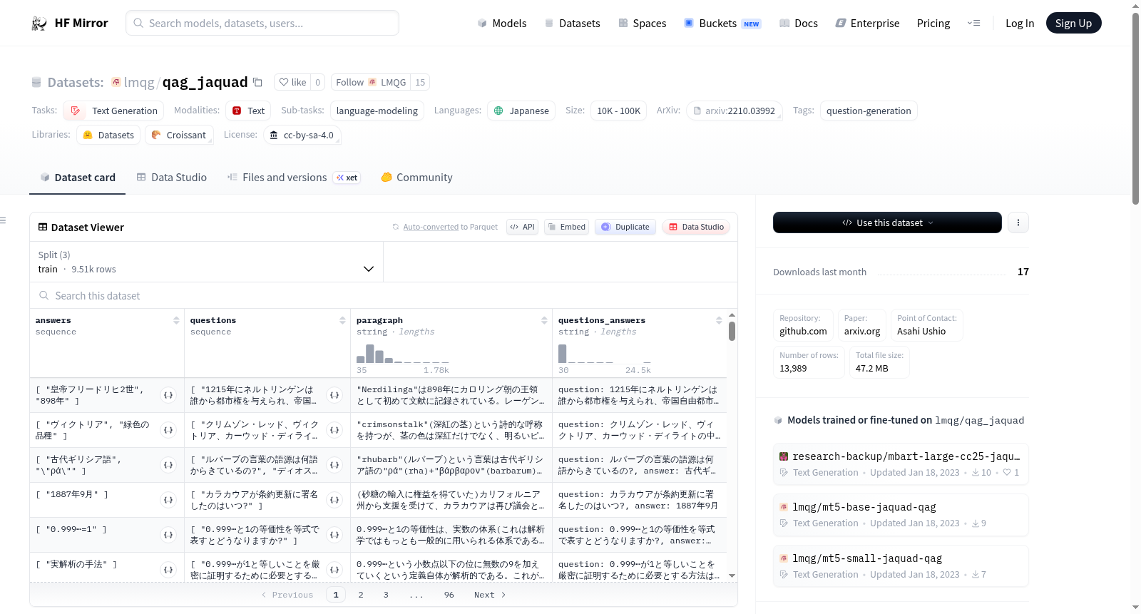Expand JSON braces icon in 'カラカウアが条約更新' questions cell
Screen dimensions: 1141x614
[334, 500]
